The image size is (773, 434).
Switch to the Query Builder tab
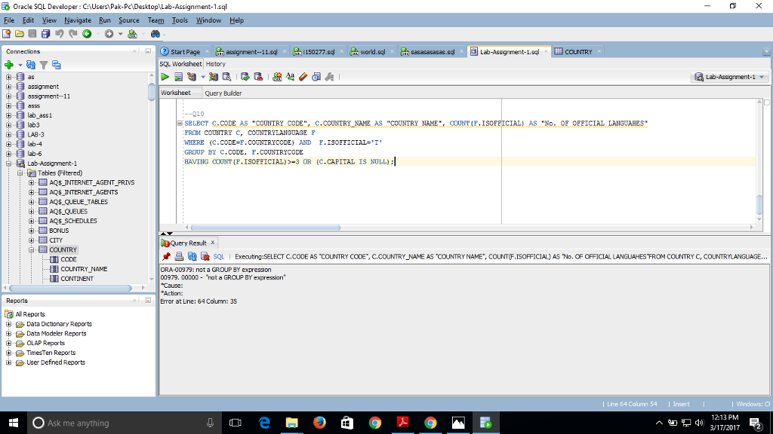[x=223, y=93]
